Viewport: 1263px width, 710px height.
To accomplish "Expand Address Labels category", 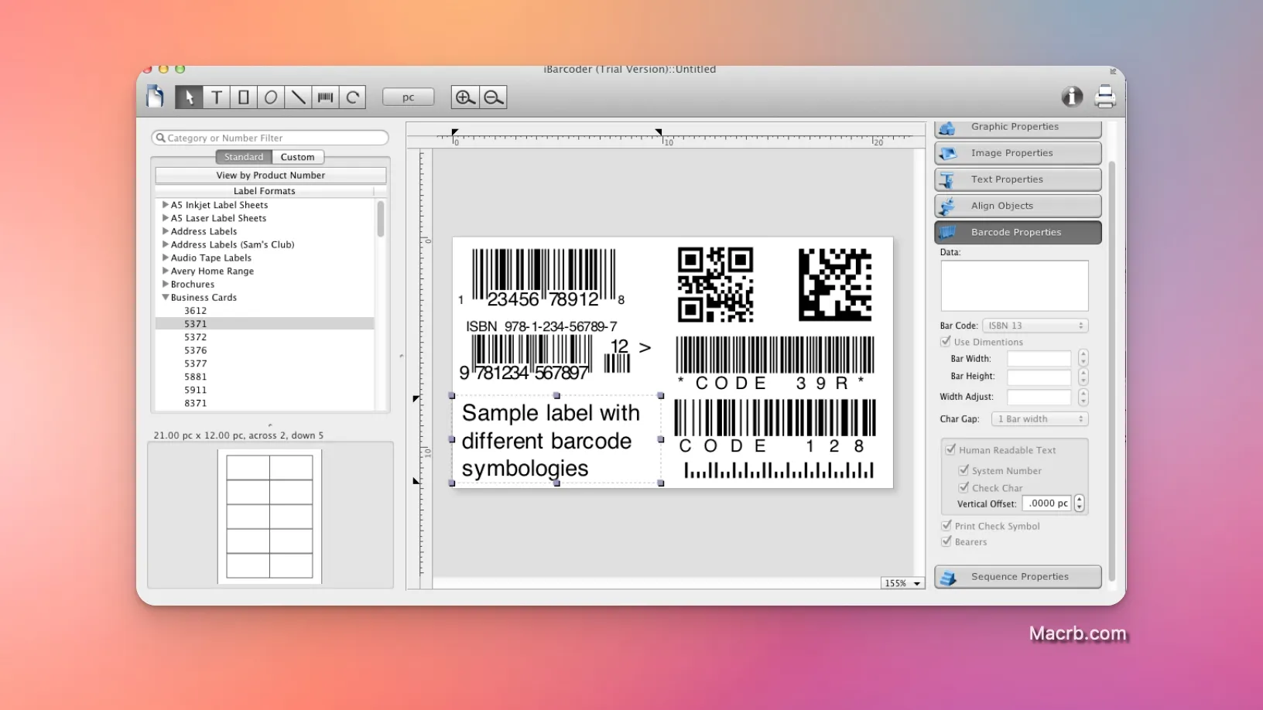I will click(165, 231).
